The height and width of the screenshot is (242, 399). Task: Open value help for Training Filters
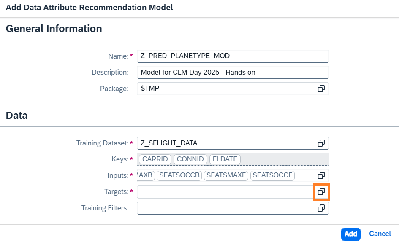pyautogui.click(x=321, y=208)
